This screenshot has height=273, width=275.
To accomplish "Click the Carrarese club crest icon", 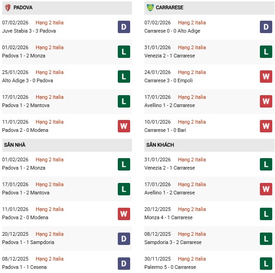I will [x=150, y=8].
